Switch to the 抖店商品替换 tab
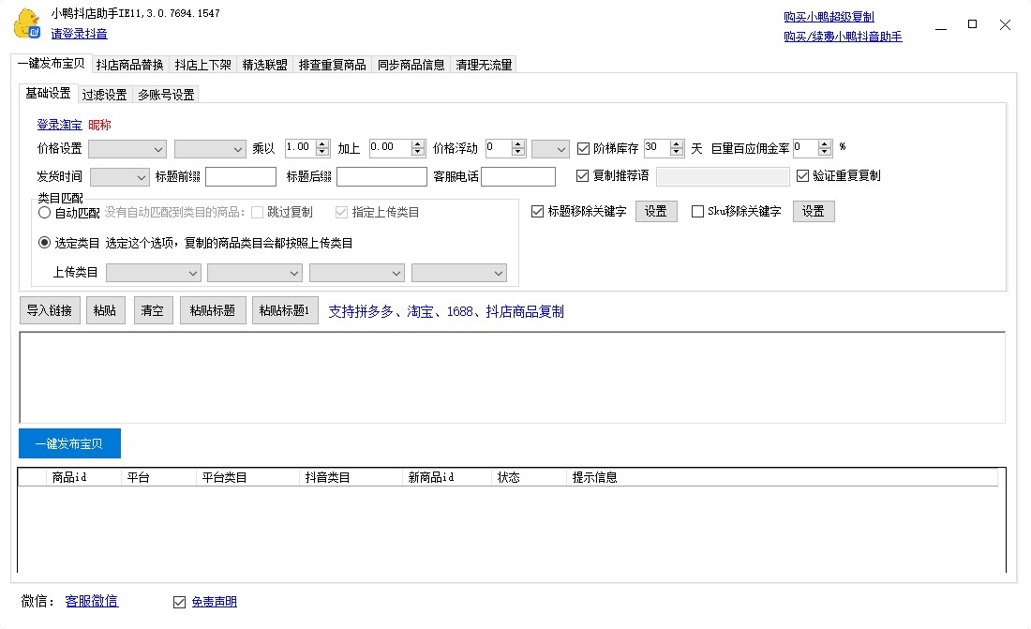The image size is (1031, 629). (129, 65)
